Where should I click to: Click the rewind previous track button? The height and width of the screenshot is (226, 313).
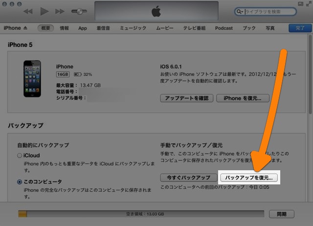coord(28,11)
